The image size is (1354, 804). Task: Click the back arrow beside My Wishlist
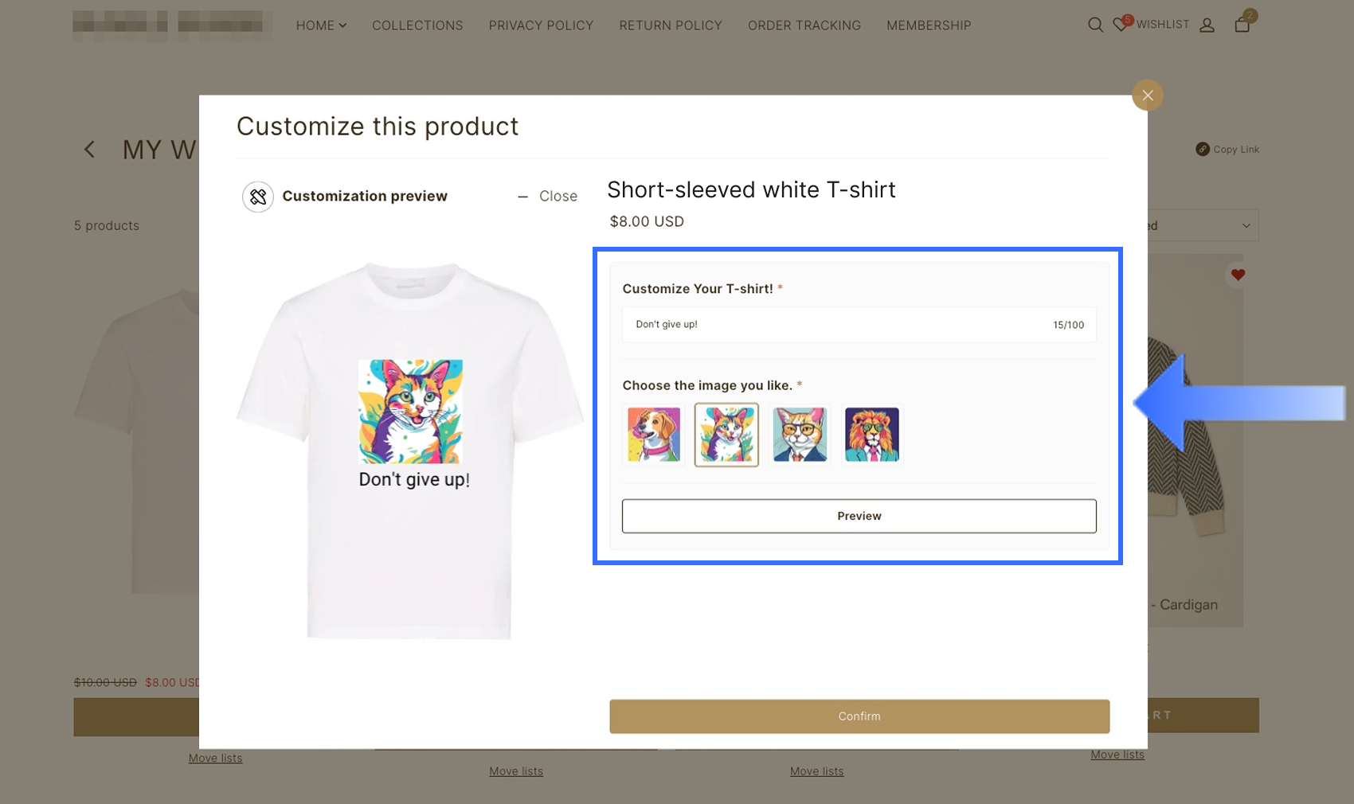click(x=90, y=150)
